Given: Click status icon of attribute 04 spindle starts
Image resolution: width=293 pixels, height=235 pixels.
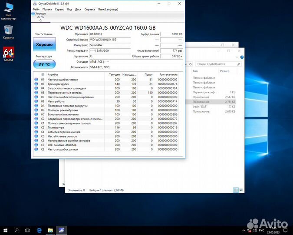Looking at the screenshot, I should coord(36,88).
